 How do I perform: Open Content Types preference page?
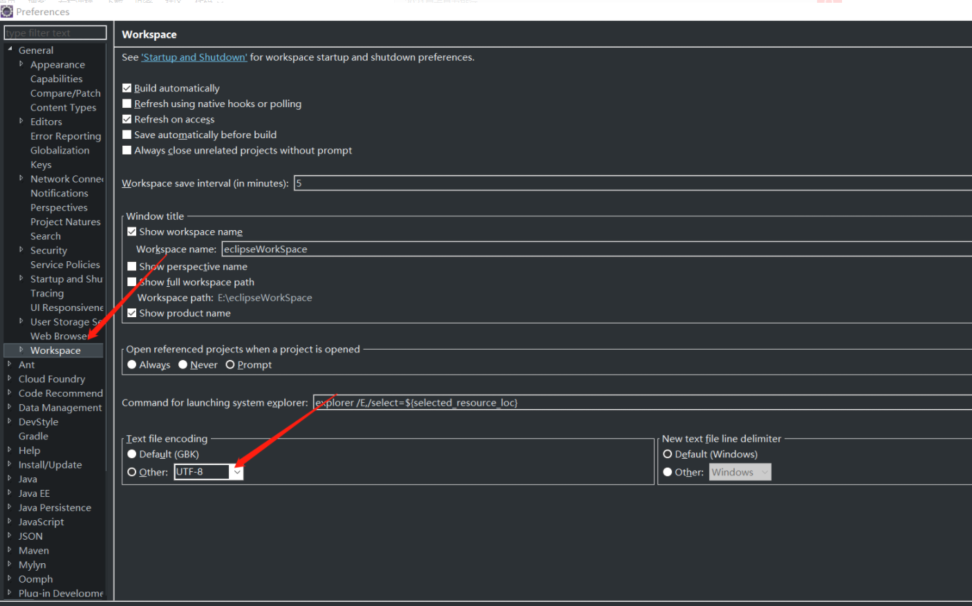point(64,107)
